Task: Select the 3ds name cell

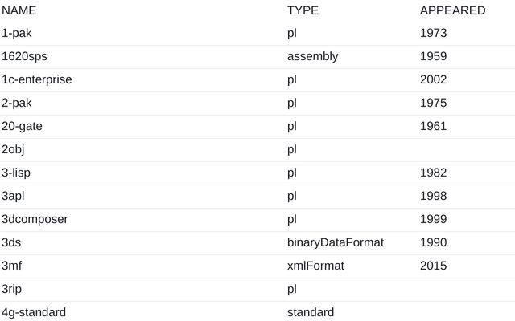Action: click(11, 243)
